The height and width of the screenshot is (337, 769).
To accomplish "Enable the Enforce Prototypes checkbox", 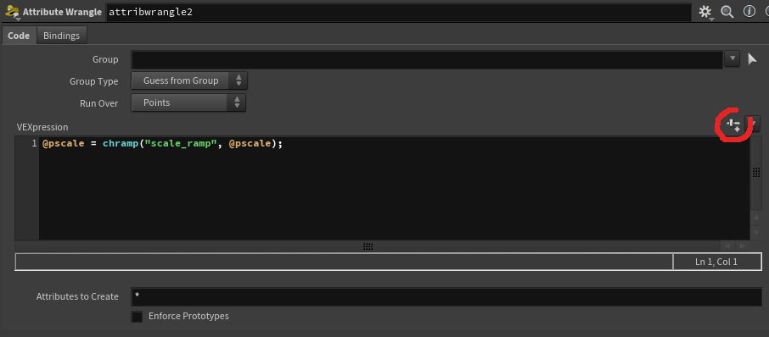I will tap(137, 317).
